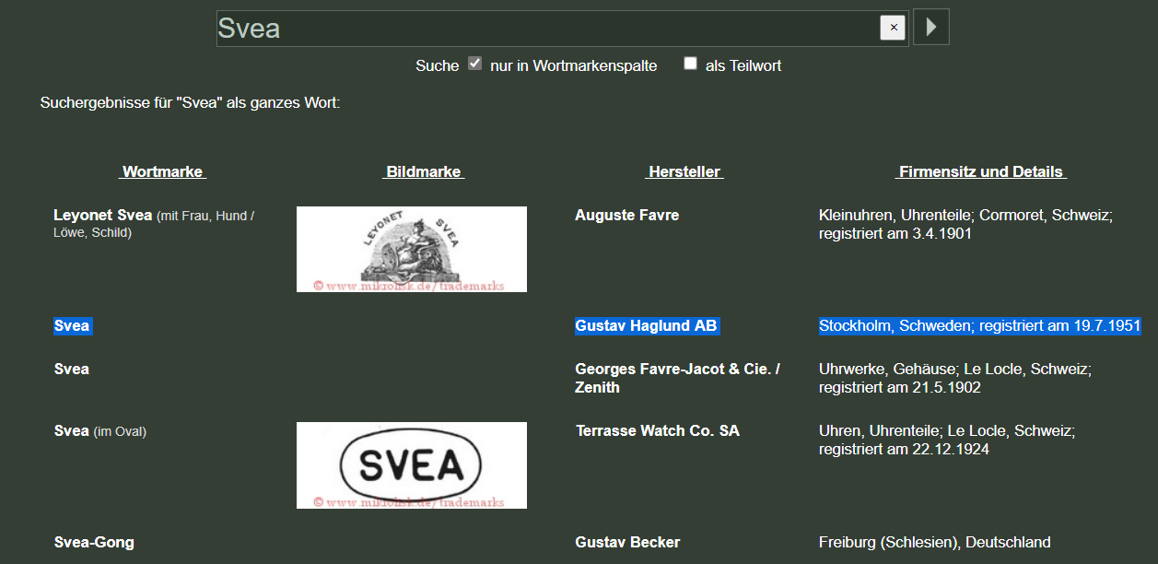Click details registered on 21.5.1902
Viewport: 1158px width, 564px height.
click(955, 378)
